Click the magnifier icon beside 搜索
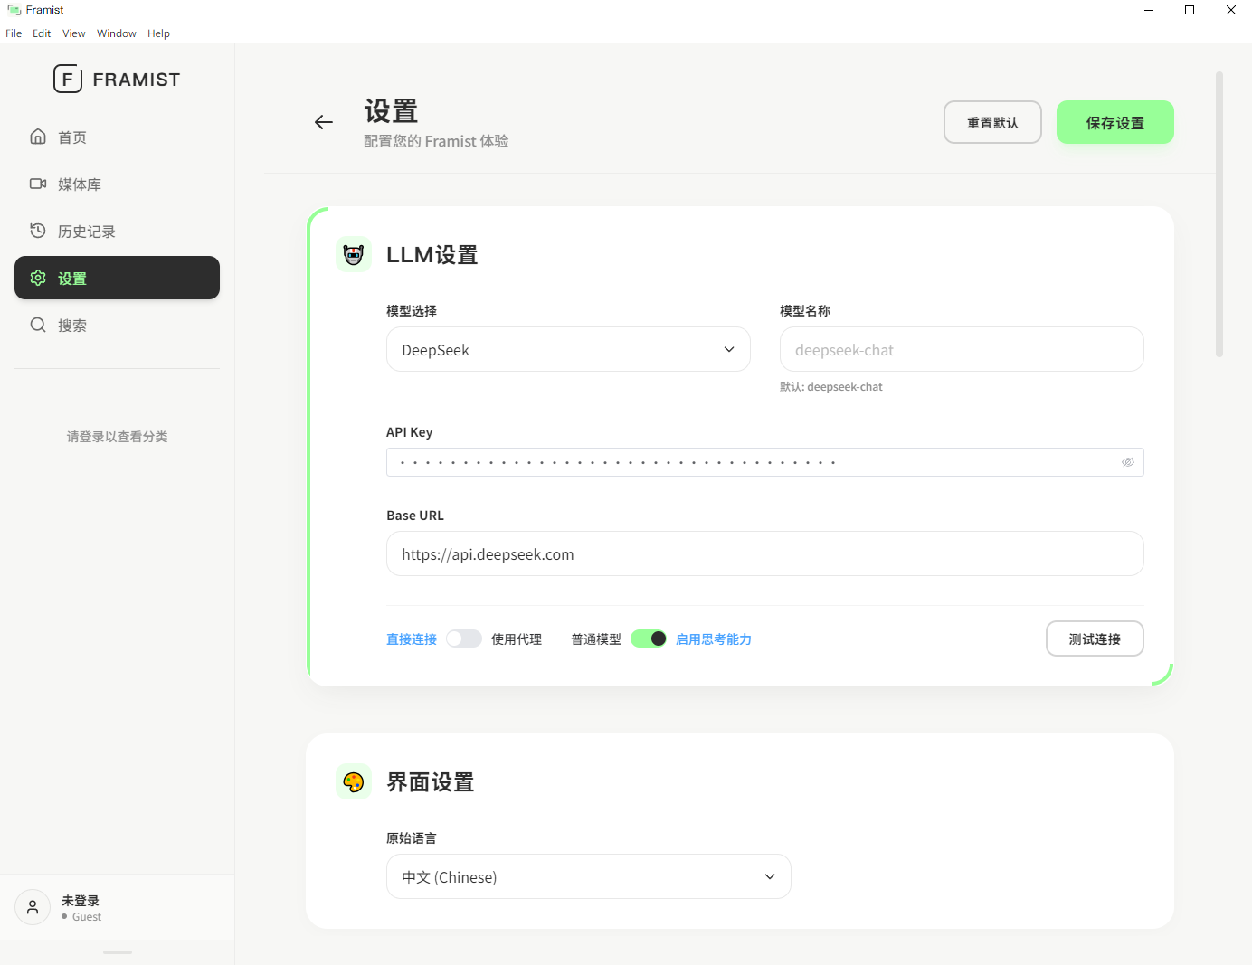The image size is (1252, 965). click(38, 325)
